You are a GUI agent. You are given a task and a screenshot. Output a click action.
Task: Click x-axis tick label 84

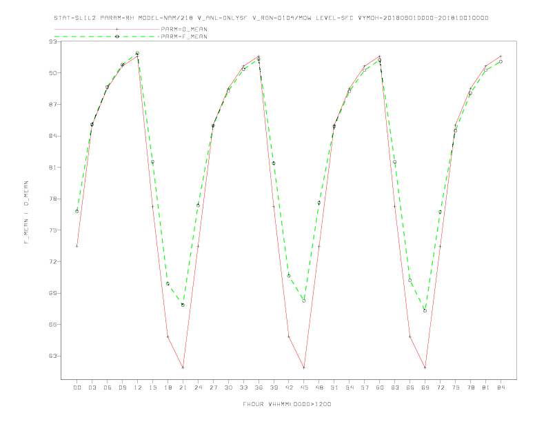501,388
